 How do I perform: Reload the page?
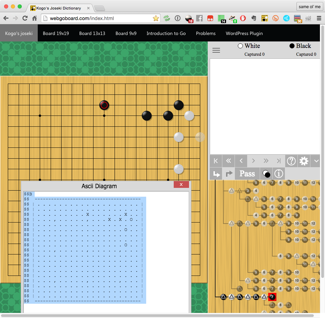(25, 18)
